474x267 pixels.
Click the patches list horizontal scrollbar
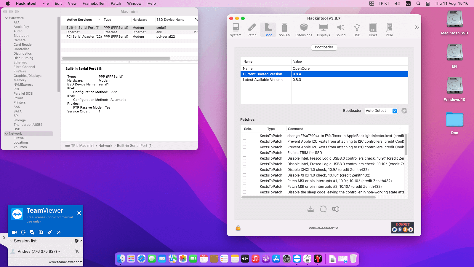(308, 197)
